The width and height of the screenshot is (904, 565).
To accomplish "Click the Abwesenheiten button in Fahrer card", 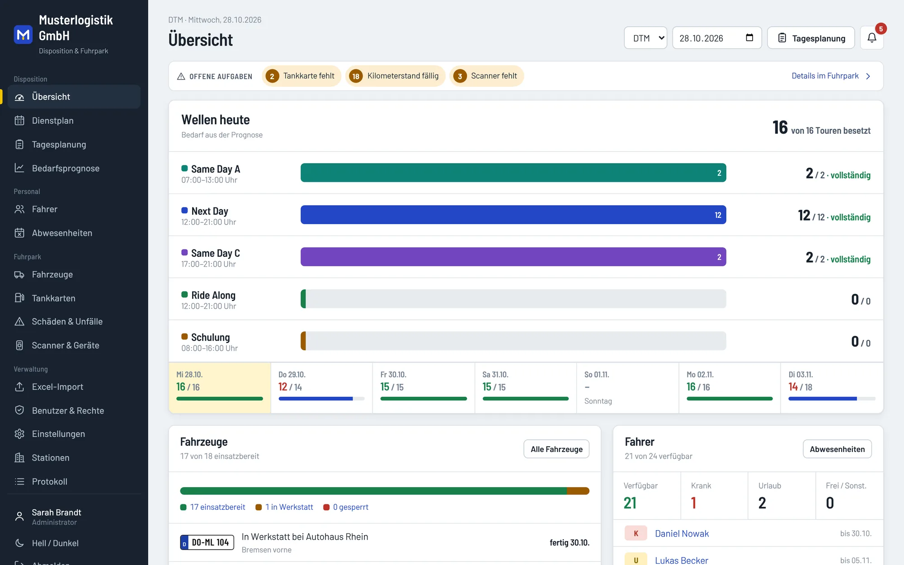I will (x=837, y=449).
